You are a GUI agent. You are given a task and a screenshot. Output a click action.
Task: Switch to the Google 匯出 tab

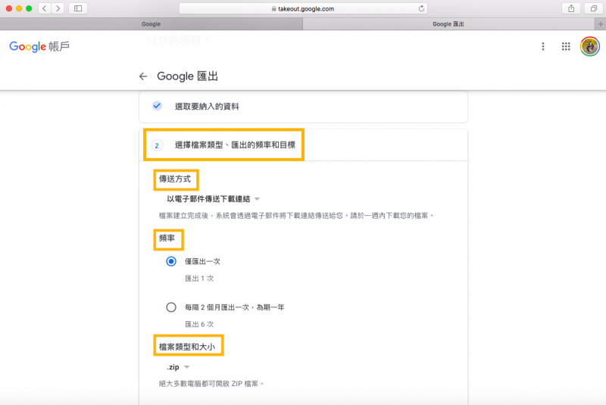[x=448, y=24]
